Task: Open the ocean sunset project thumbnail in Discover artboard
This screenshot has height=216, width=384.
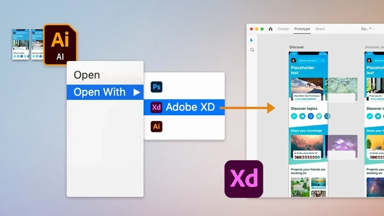Action: click(x=318, y=183)
